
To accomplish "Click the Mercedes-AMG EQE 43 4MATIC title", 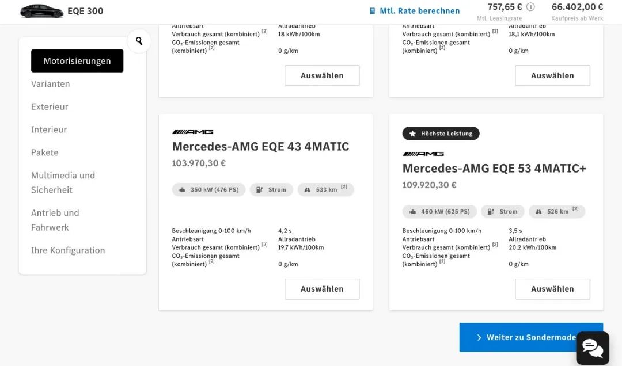I will (x=260, y=147).
